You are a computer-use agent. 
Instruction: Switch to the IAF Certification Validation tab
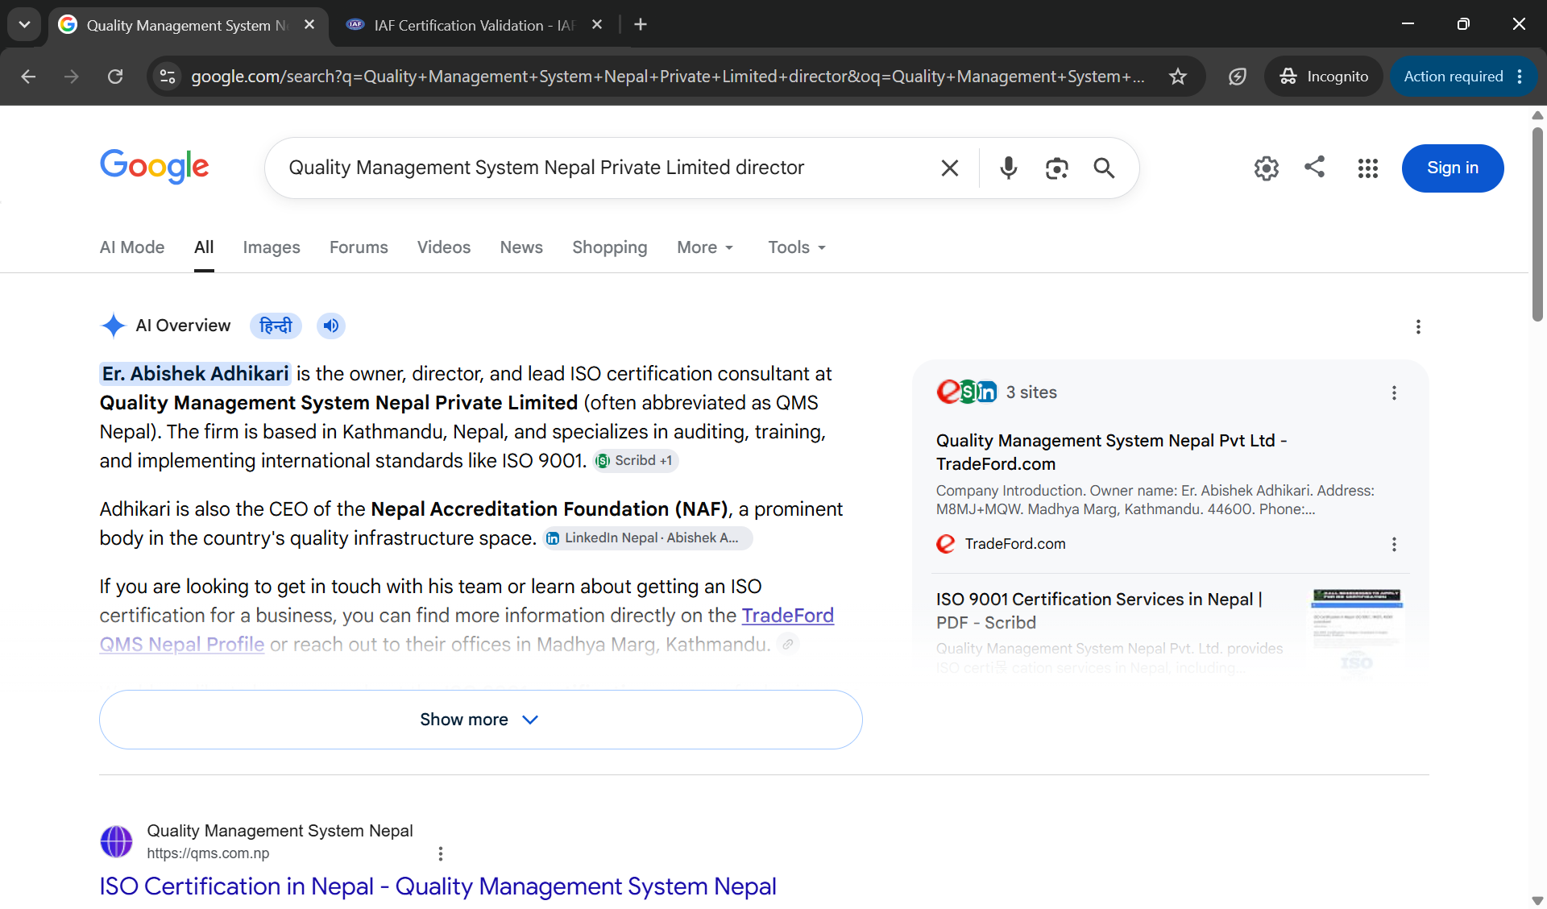point(475,25)
